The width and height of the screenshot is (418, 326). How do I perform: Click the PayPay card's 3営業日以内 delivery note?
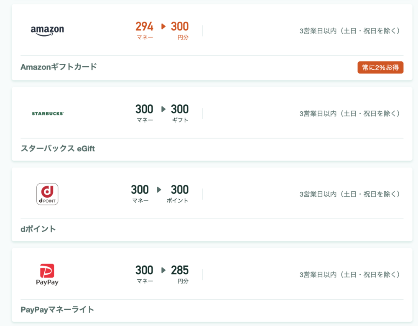[x=349, y=275]
